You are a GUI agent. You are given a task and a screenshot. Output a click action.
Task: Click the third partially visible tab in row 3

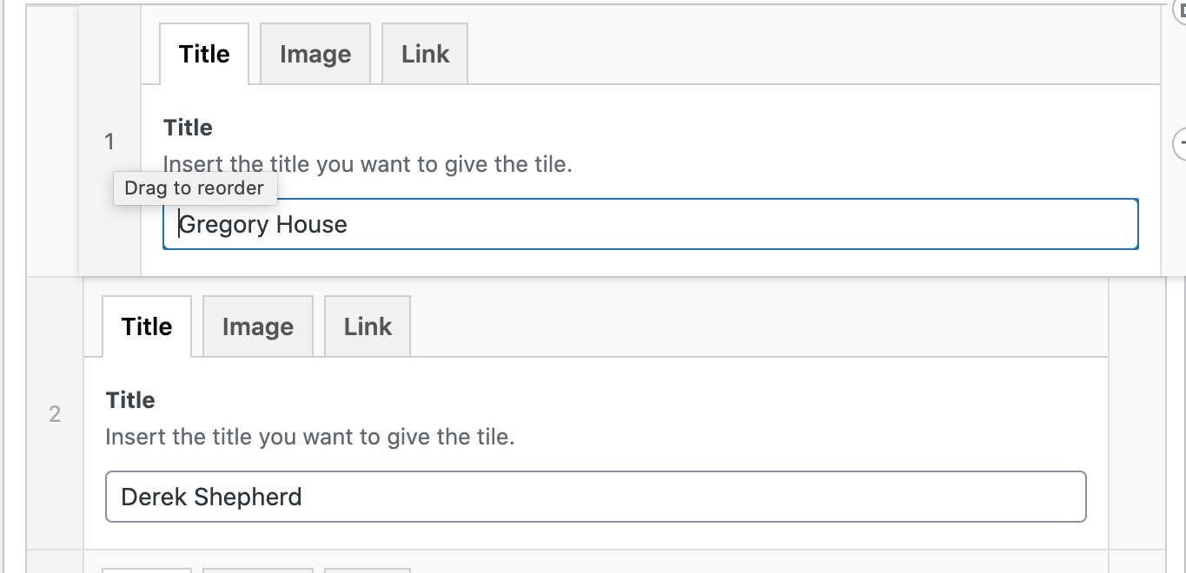[368, 570]
